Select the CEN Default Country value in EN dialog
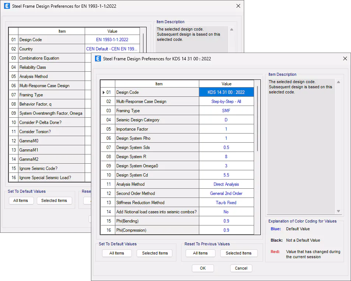 click(x=112, y=49)
